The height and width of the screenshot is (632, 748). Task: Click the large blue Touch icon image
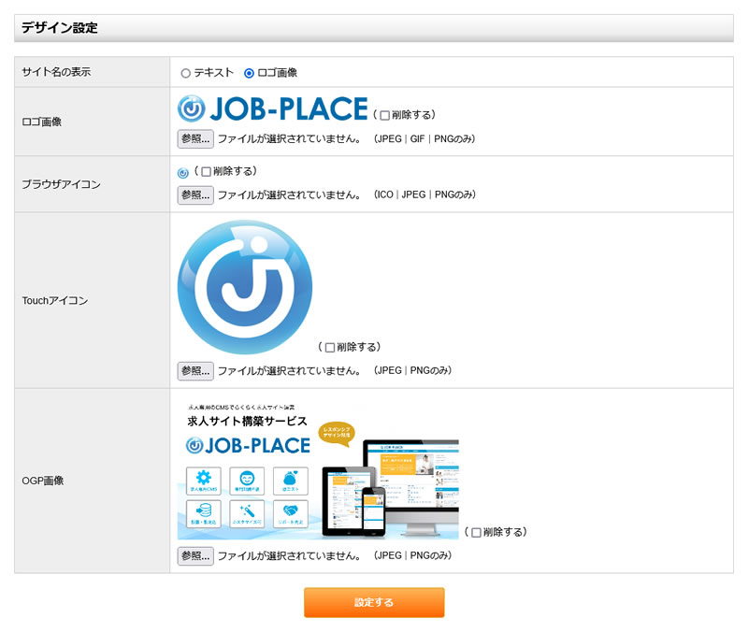[245, 287]
